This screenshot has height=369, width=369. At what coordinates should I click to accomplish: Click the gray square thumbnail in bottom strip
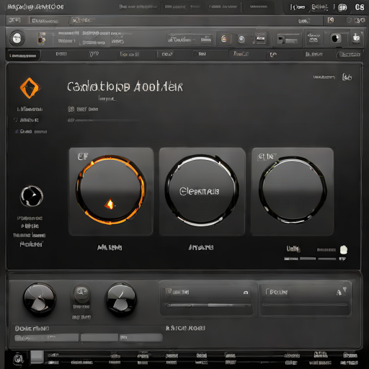(37, 357)
